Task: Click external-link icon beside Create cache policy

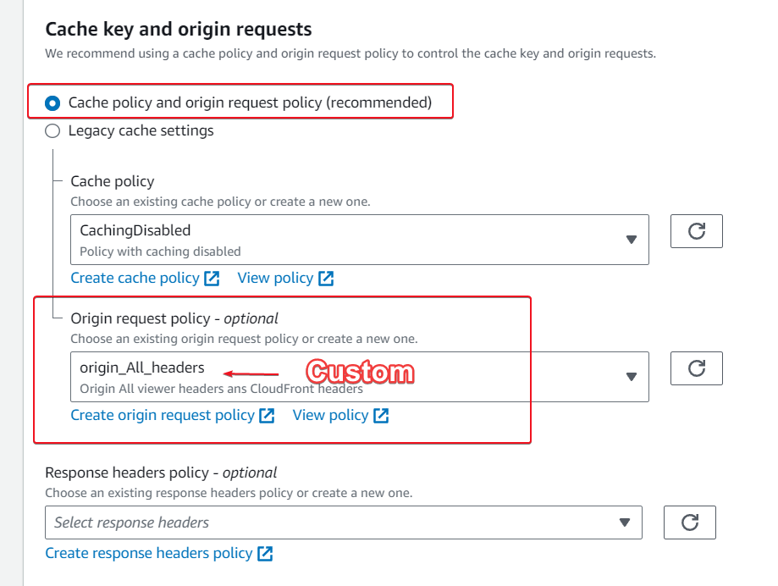Action: click(x=212, y=279)
